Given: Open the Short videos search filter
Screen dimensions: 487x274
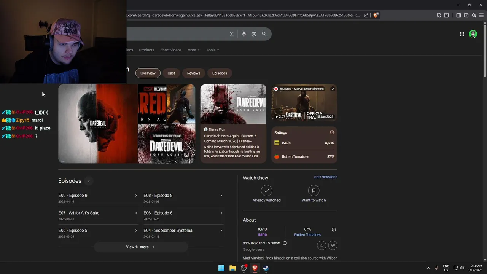Looking at the screenshot, I should pos(171,50).
